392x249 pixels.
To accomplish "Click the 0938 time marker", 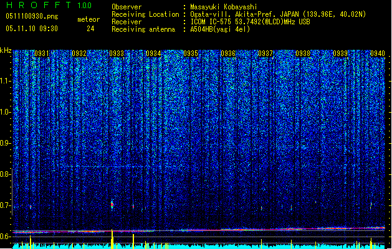I will pyautogui.click(x=303, y=54).
